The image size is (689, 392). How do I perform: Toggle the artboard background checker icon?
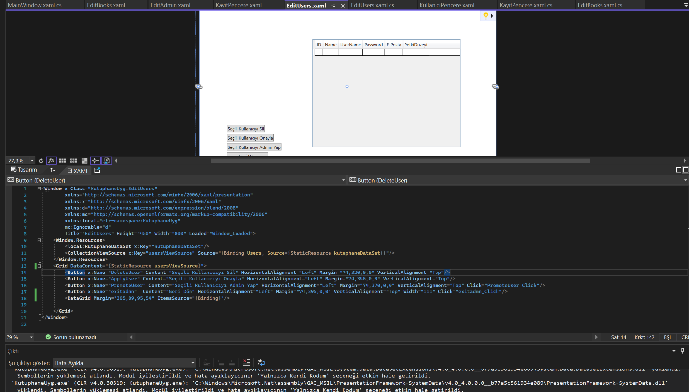84,161
